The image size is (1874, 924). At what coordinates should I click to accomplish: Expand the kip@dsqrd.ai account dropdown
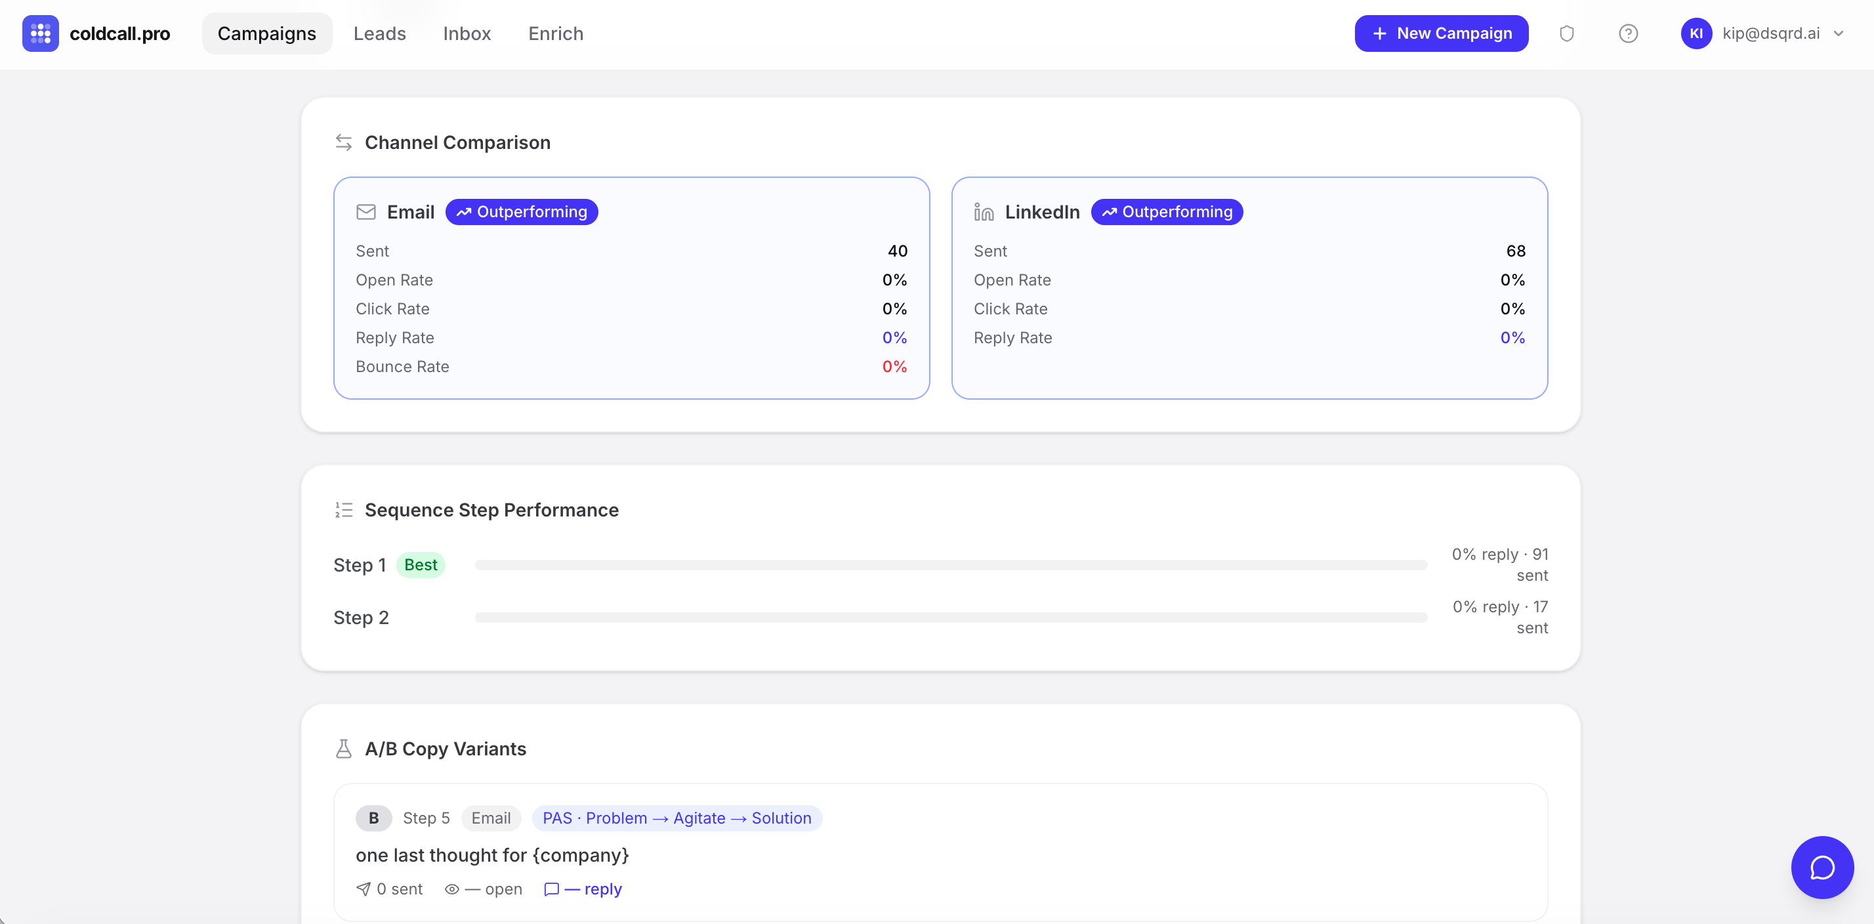pos(1839,33)
